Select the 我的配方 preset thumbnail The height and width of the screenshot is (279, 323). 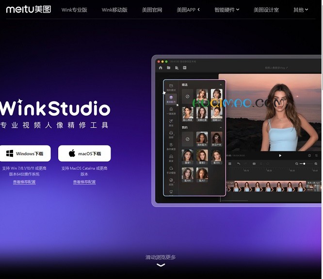pyautogui.click(x=202, y=139)
